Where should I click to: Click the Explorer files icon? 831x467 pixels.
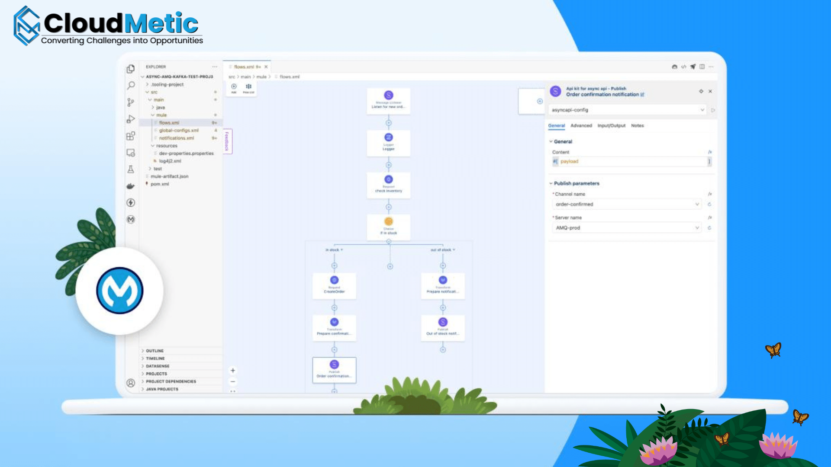coord(131,69)
